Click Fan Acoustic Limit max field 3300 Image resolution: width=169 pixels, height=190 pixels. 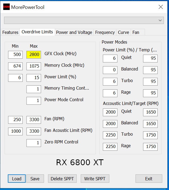tap(34, 131)
